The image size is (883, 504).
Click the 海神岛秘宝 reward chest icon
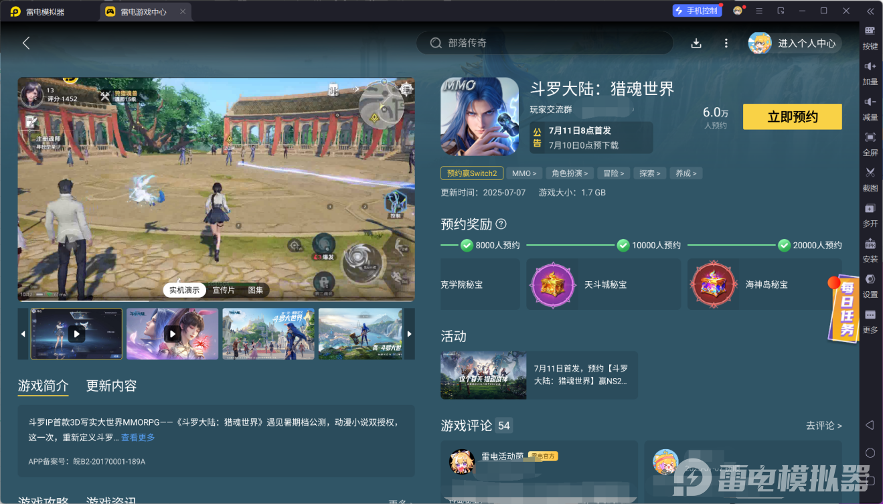(x=714, y=284)
